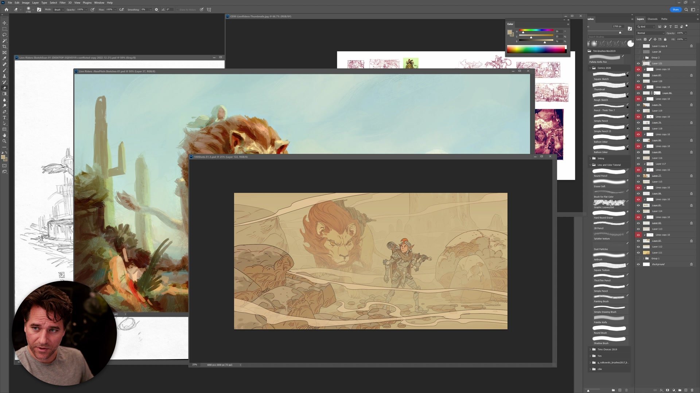Open the Layers panel menu
The image size is (700, 393).
[x=698, y=19]
